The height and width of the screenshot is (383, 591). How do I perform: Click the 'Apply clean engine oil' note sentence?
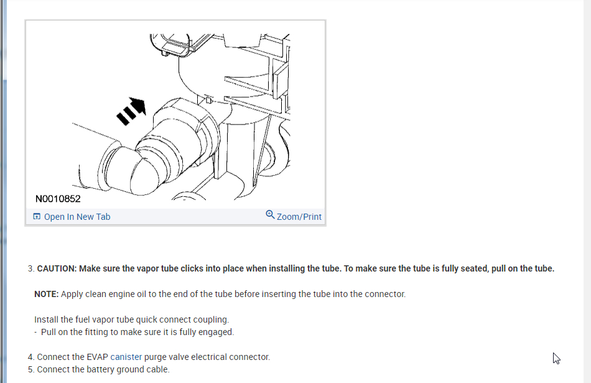coord(233,294)
